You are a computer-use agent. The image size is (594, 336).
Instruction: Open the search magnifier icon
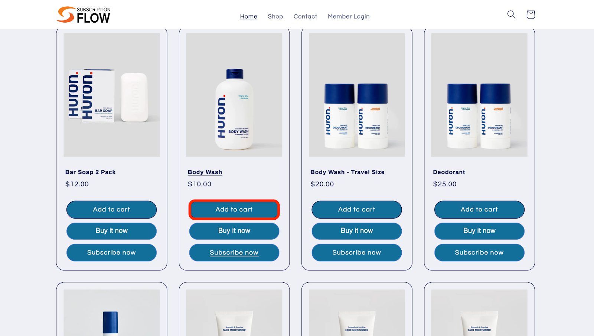pyautogui.click(x=511, y=14)
